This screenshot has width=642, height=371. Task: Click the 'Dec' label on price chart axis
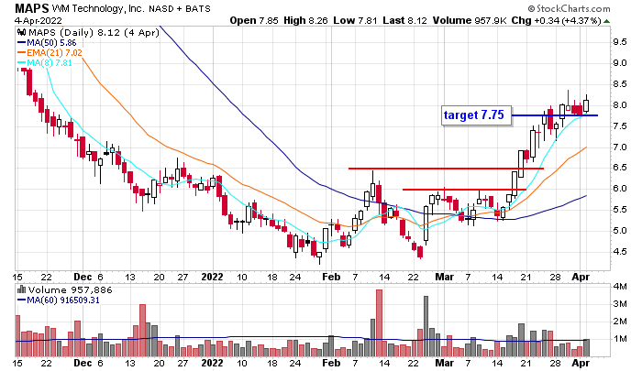coord(83,278)
